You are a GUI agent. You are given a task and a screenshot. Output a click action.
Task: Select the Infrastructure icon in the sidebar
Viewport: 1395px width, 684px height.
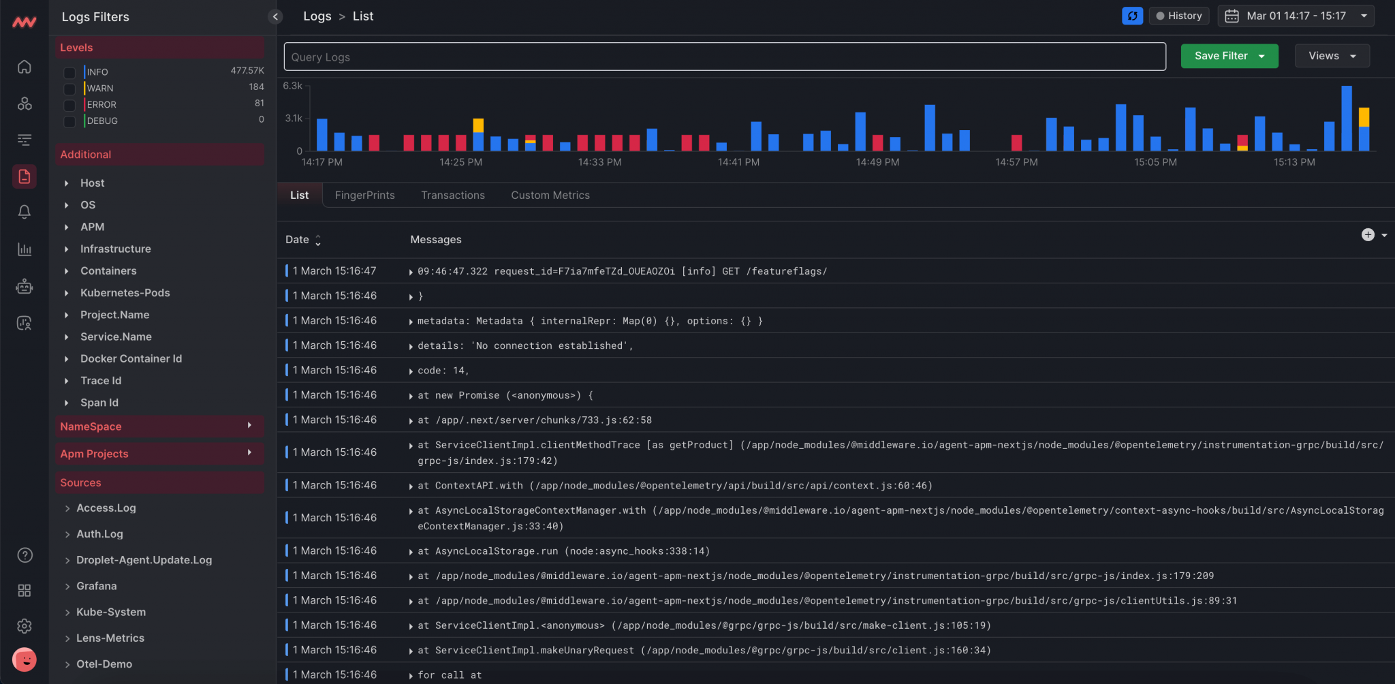pyautogui.click(x=25, y=104)
